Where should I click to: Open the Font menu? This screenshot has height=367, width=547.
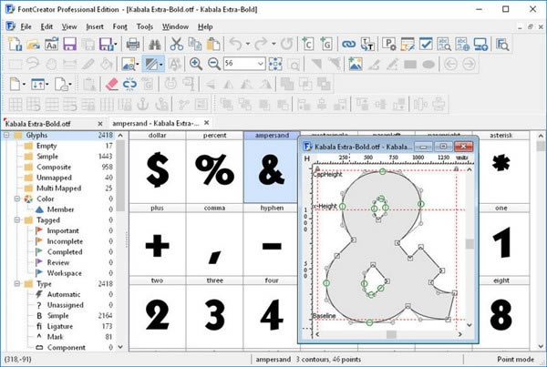pyautogui.click(x=119, y=26)
